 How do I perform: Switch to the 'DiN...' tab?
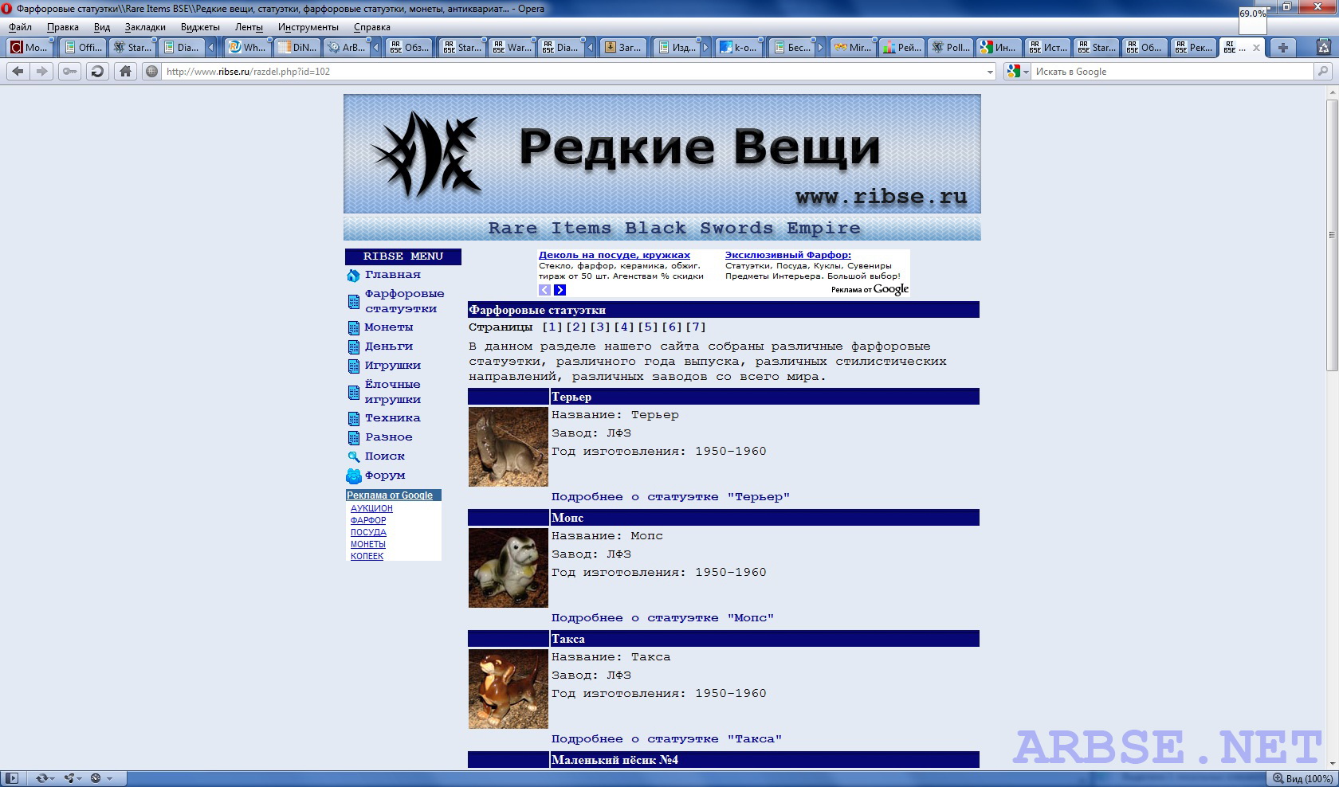click(297, 48)
